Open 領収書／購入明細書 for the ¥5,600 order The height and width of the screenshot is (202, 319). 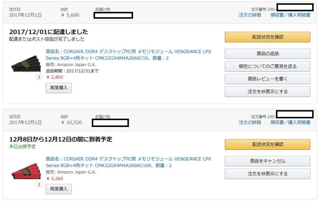[290, 15]
